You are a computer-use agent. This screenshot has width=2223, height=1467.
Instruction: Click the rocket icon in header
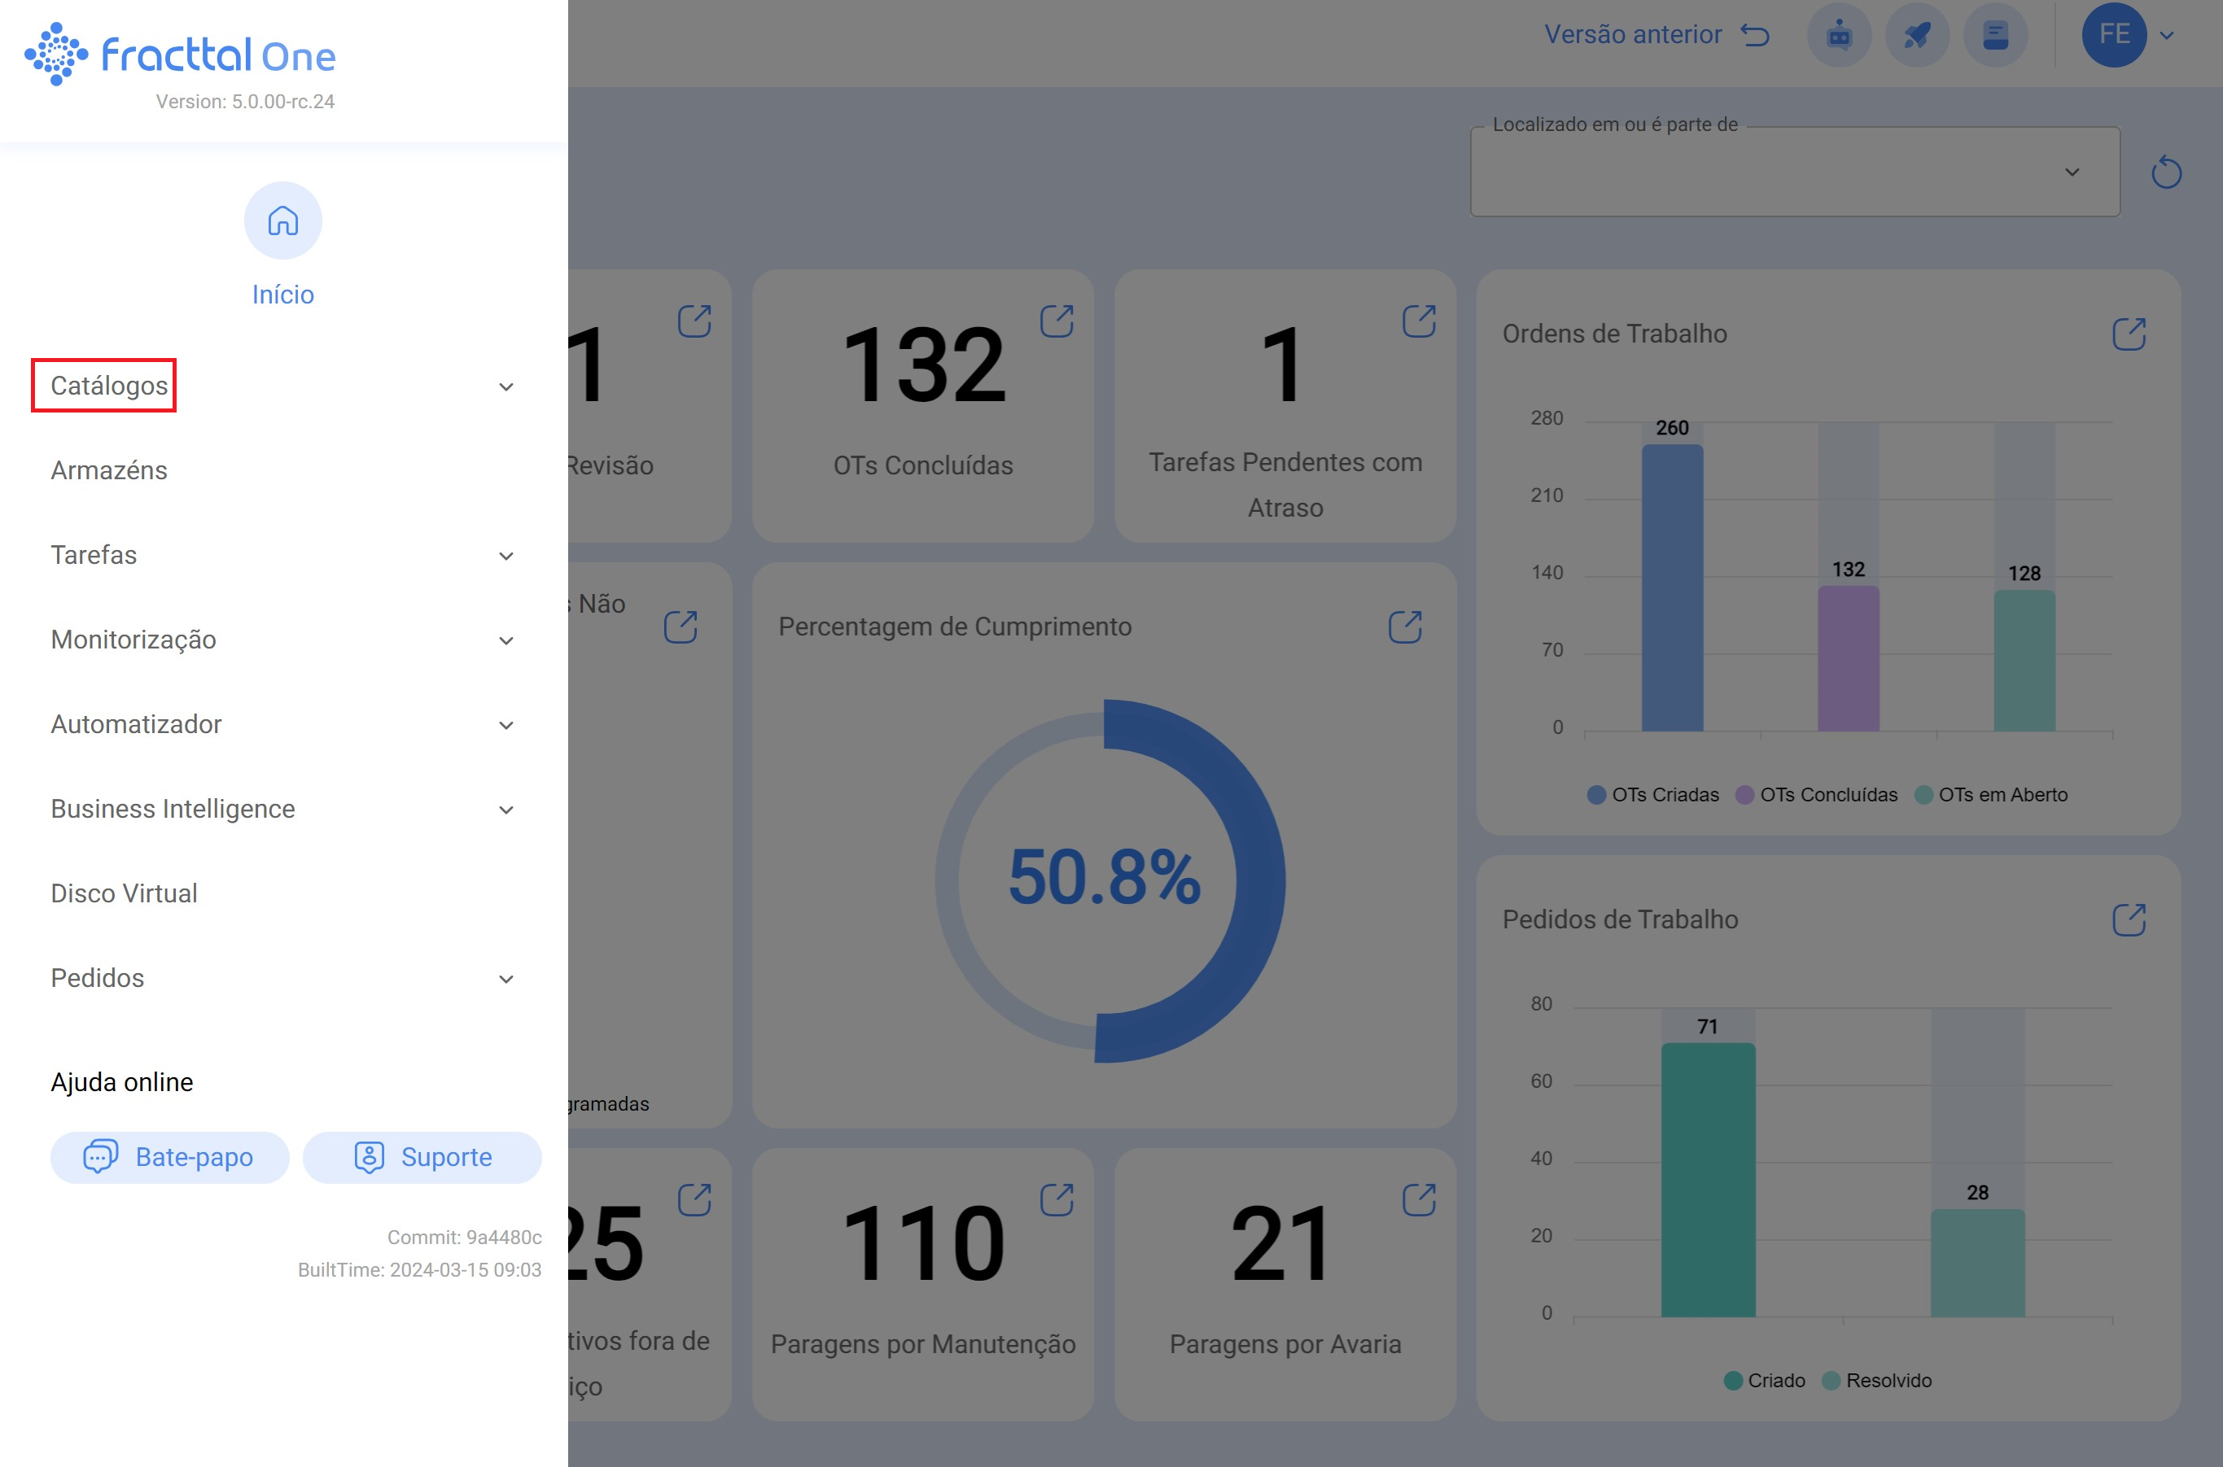coord(1917,36)
